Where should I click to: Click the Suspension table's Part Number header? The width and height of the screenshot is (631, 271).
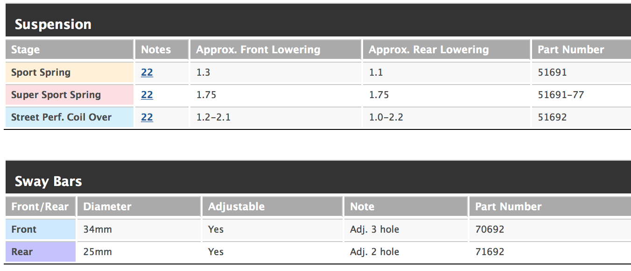[x=571, y=50]
